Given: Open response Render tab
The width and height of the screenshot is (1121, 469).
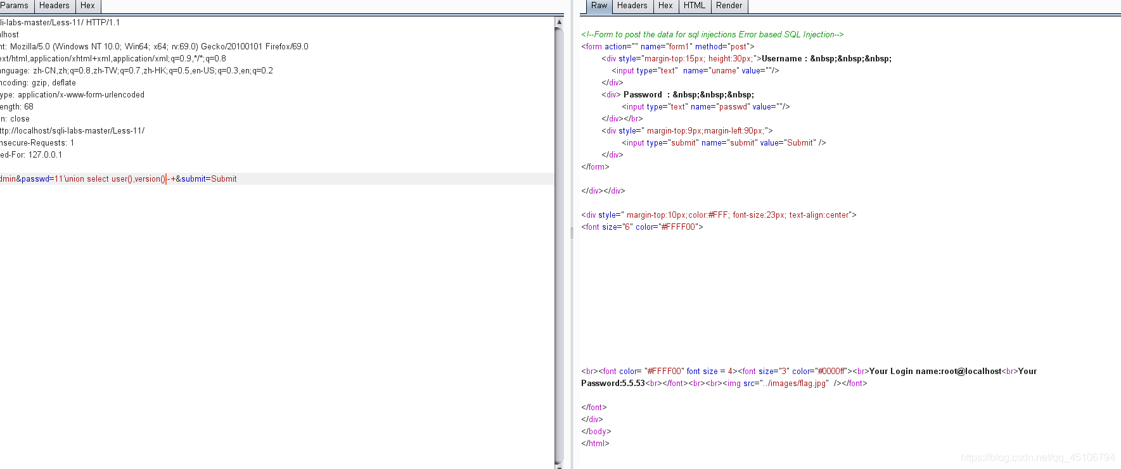Looking at the screenshot, I should point(729,6).
